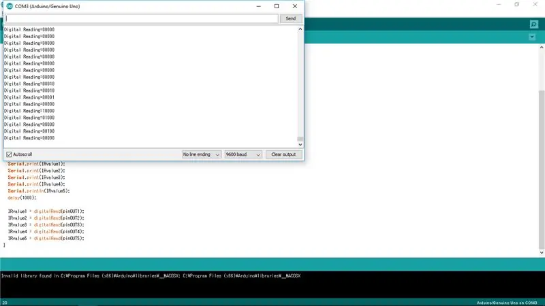Click the code editor scroll up arrow
Image resolution: width=545 pixels, height=306 pixels.
(x=542, y=47)
